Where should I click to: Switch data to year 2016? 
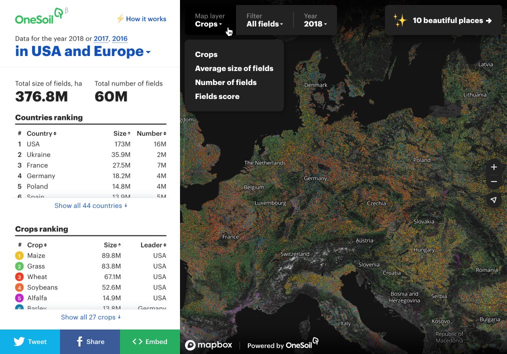click(119, 39)
